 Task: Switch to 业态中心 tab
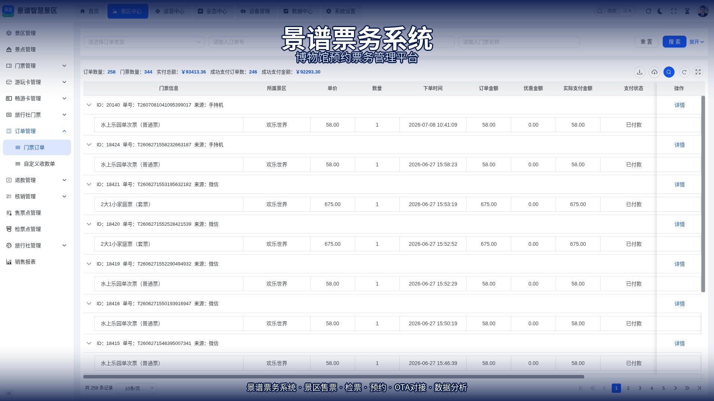[x=213, y=11]
